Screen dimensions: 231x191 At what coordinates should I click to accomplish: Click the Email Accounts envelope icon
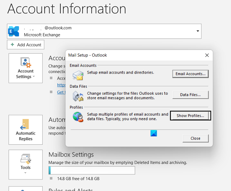coord(78,75)
